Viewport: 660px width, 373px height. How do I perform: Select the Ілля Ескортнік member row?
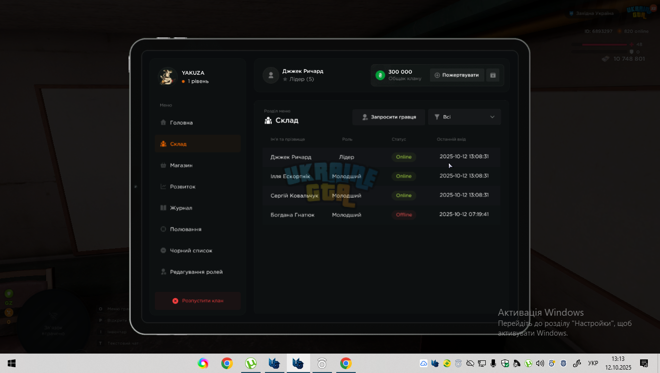click(x=381, y=176)
